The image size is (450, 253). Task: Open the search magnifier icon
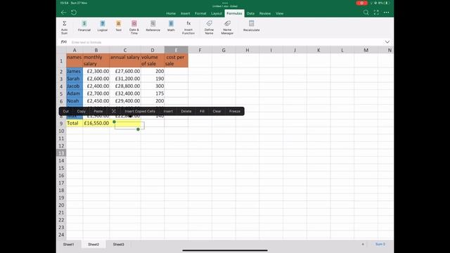click(x=366, y=13)
